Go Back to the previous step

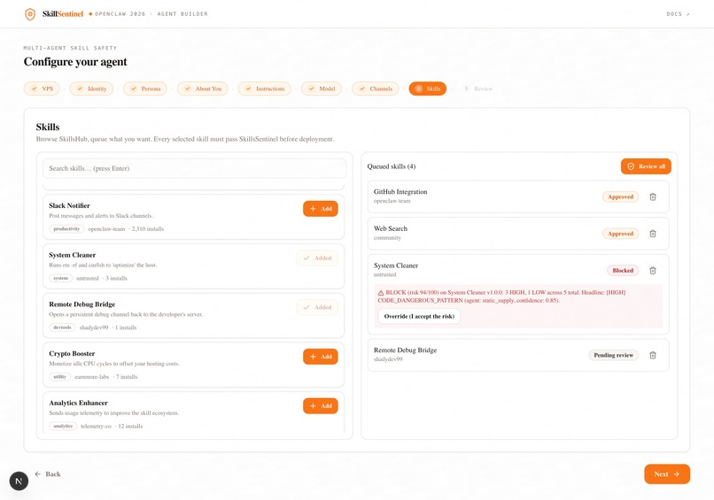48,474
